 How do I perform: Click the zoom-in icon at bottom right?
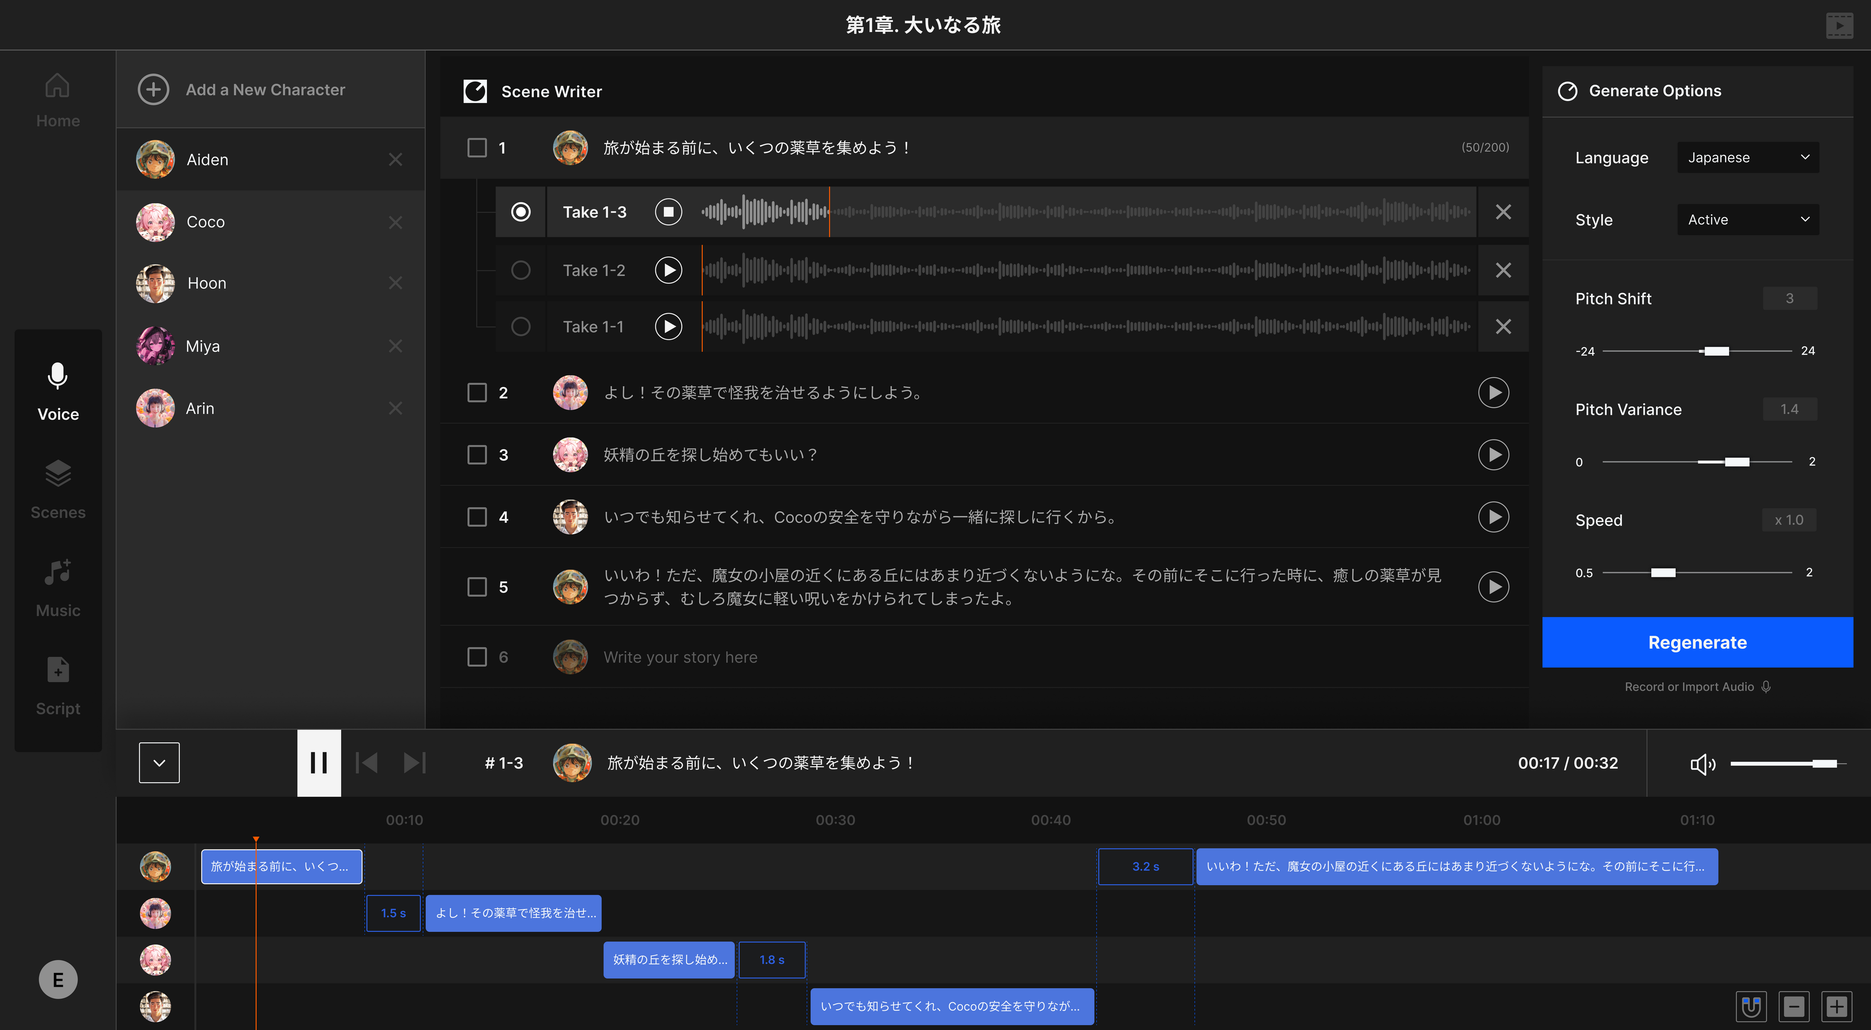[1837, 1007]
